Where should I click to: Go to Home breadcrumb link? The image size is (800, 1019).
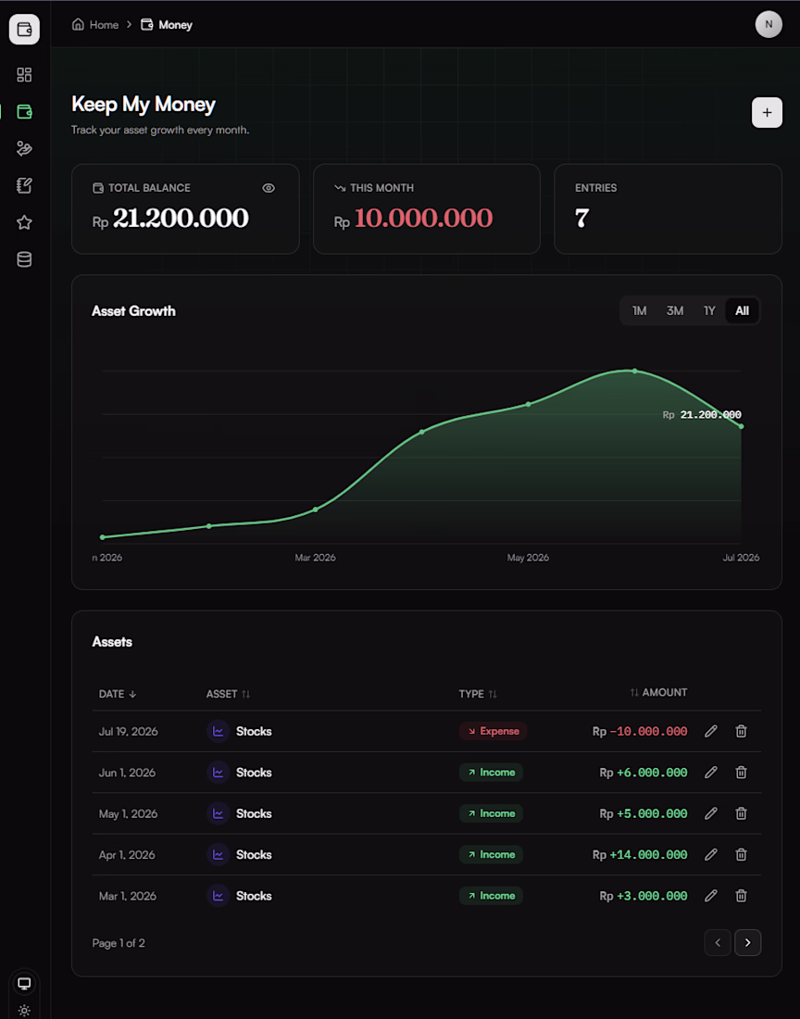(x=95, y=25)
